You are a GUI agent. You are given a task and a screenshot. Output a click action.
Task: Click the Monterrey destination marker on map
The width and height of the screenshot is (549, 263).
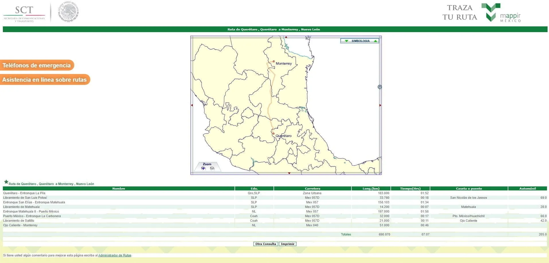coord(274,61)
